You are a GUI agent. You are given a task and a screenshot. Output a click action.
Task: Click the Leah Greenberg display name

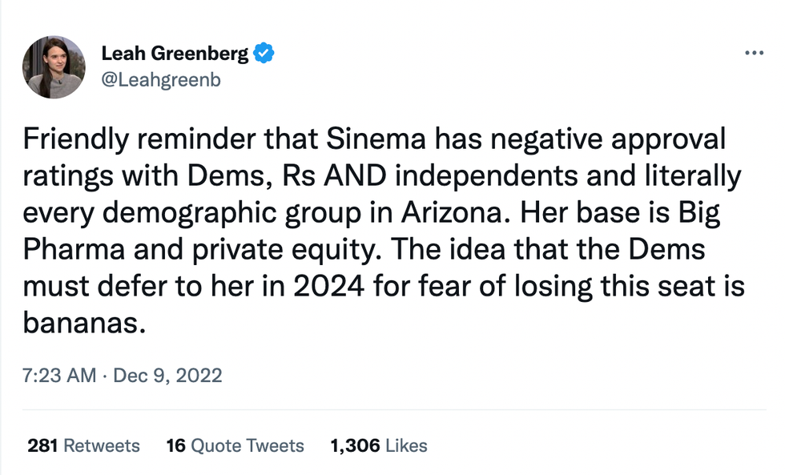[175, 54]
